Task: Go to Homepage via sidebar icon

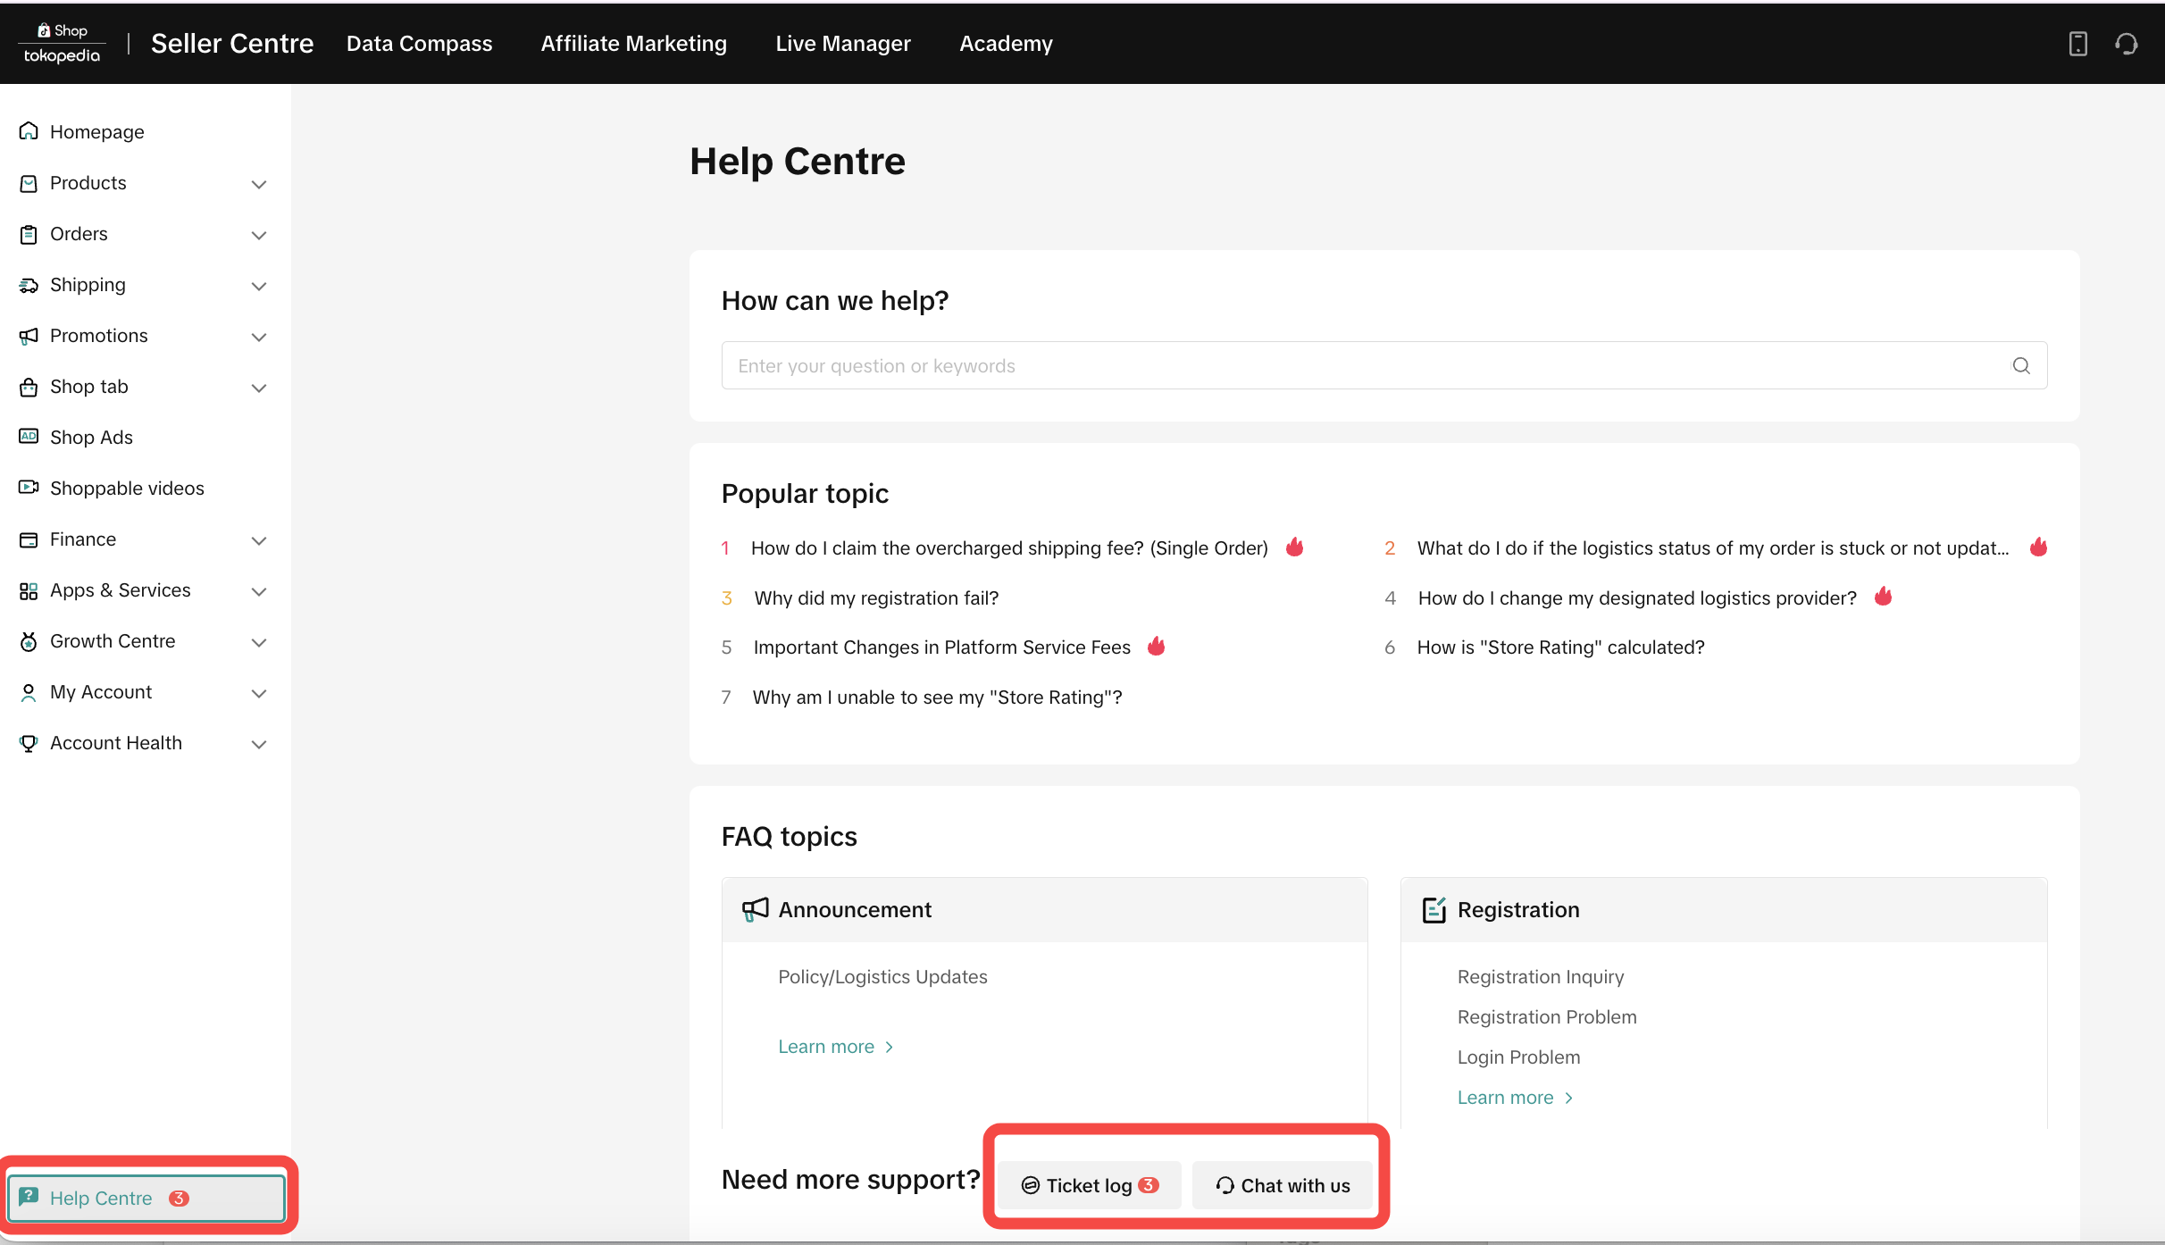Action: (x=29, y=131)
